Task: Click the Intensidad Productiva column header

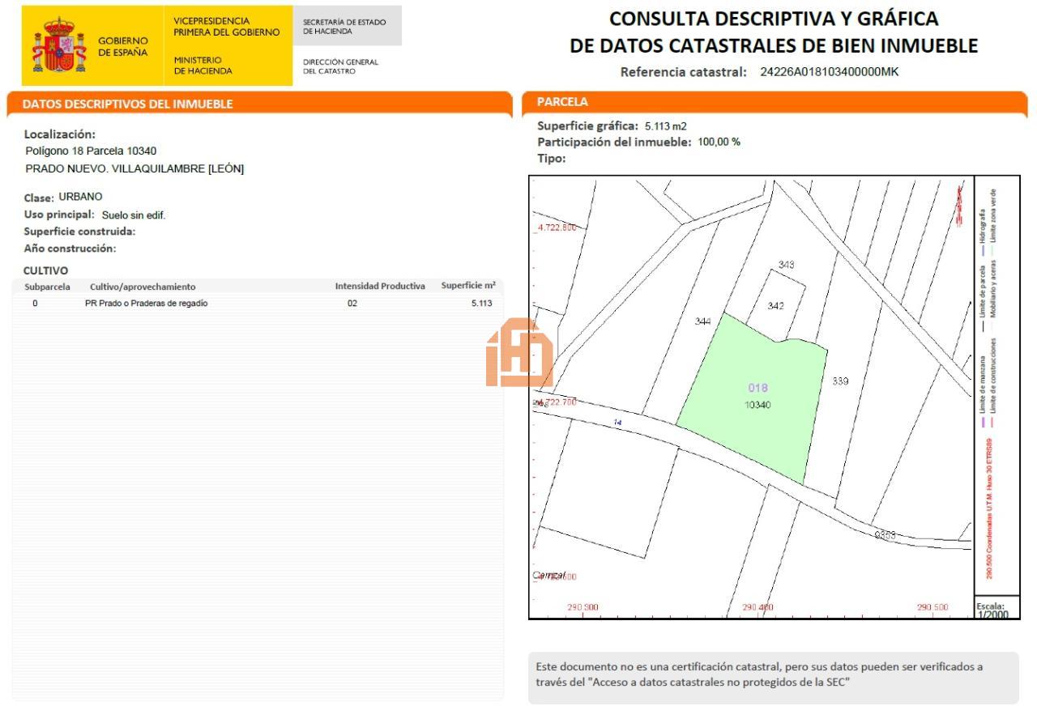Action: pos(380,286)
